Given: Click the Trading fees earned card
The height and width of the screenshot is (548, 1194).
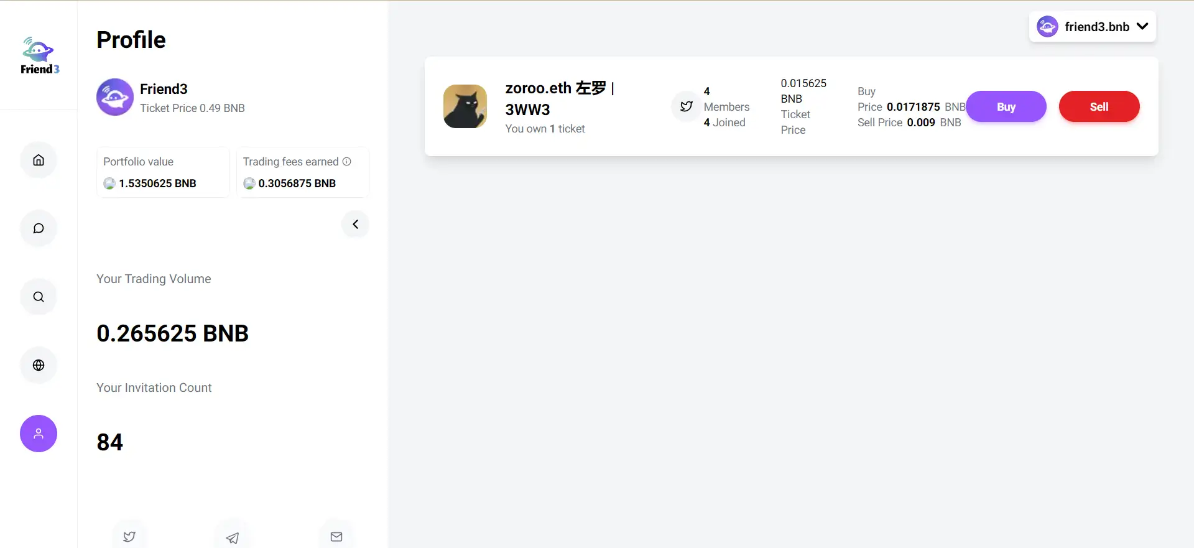Looking at the screenshot, I should (x=302, y=172).
